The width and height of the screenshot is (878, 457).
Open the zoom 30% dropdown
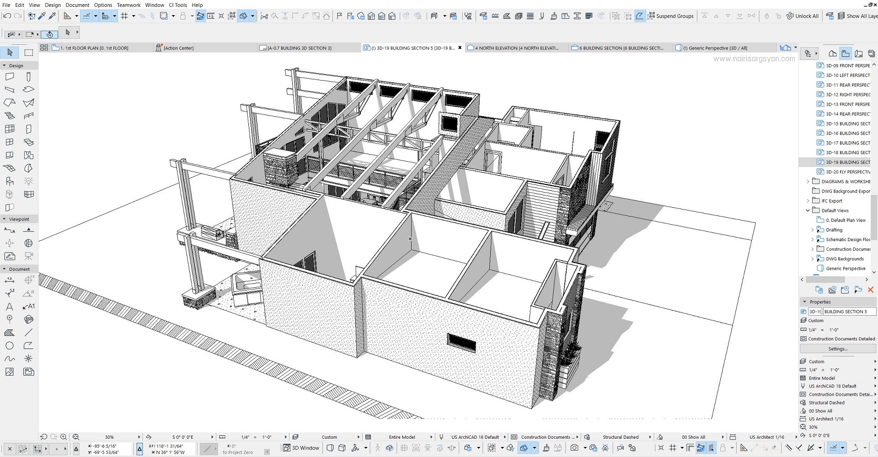coord(139,437)
